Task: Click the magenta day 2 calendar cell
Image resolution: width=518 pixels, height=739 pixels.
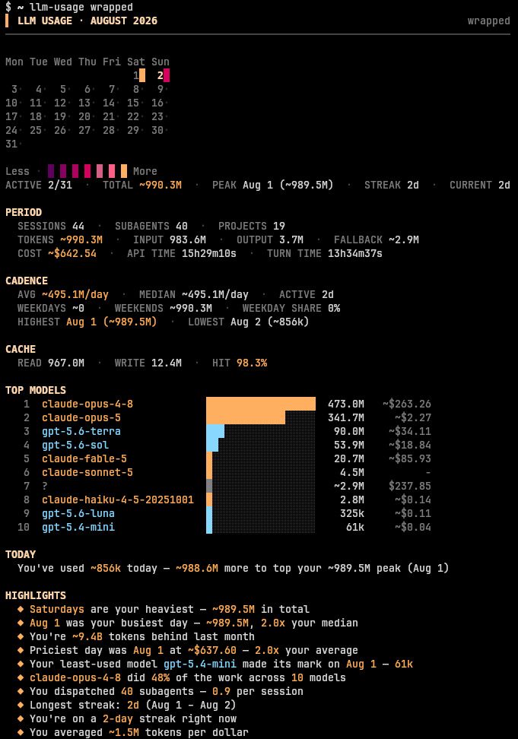Action: pyautogui.click(x=167, y=75)
